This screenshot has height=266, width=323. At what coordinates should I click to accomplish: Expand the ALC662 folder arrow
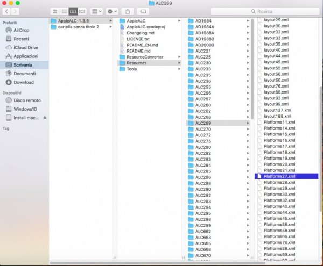tap(248, 232)
